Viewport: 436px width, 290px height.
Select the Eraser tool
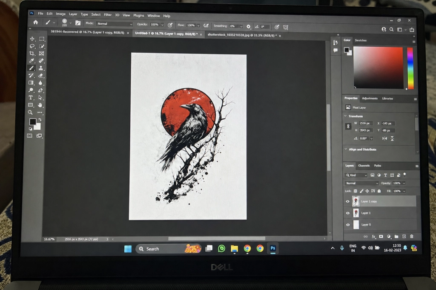(x=40, y=76)
